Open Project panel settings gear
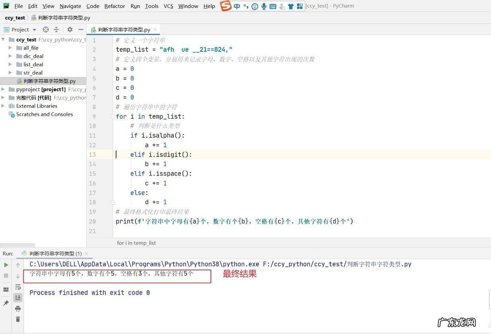The width and height of the screenshot is (491, 334). tap(70, 29)
